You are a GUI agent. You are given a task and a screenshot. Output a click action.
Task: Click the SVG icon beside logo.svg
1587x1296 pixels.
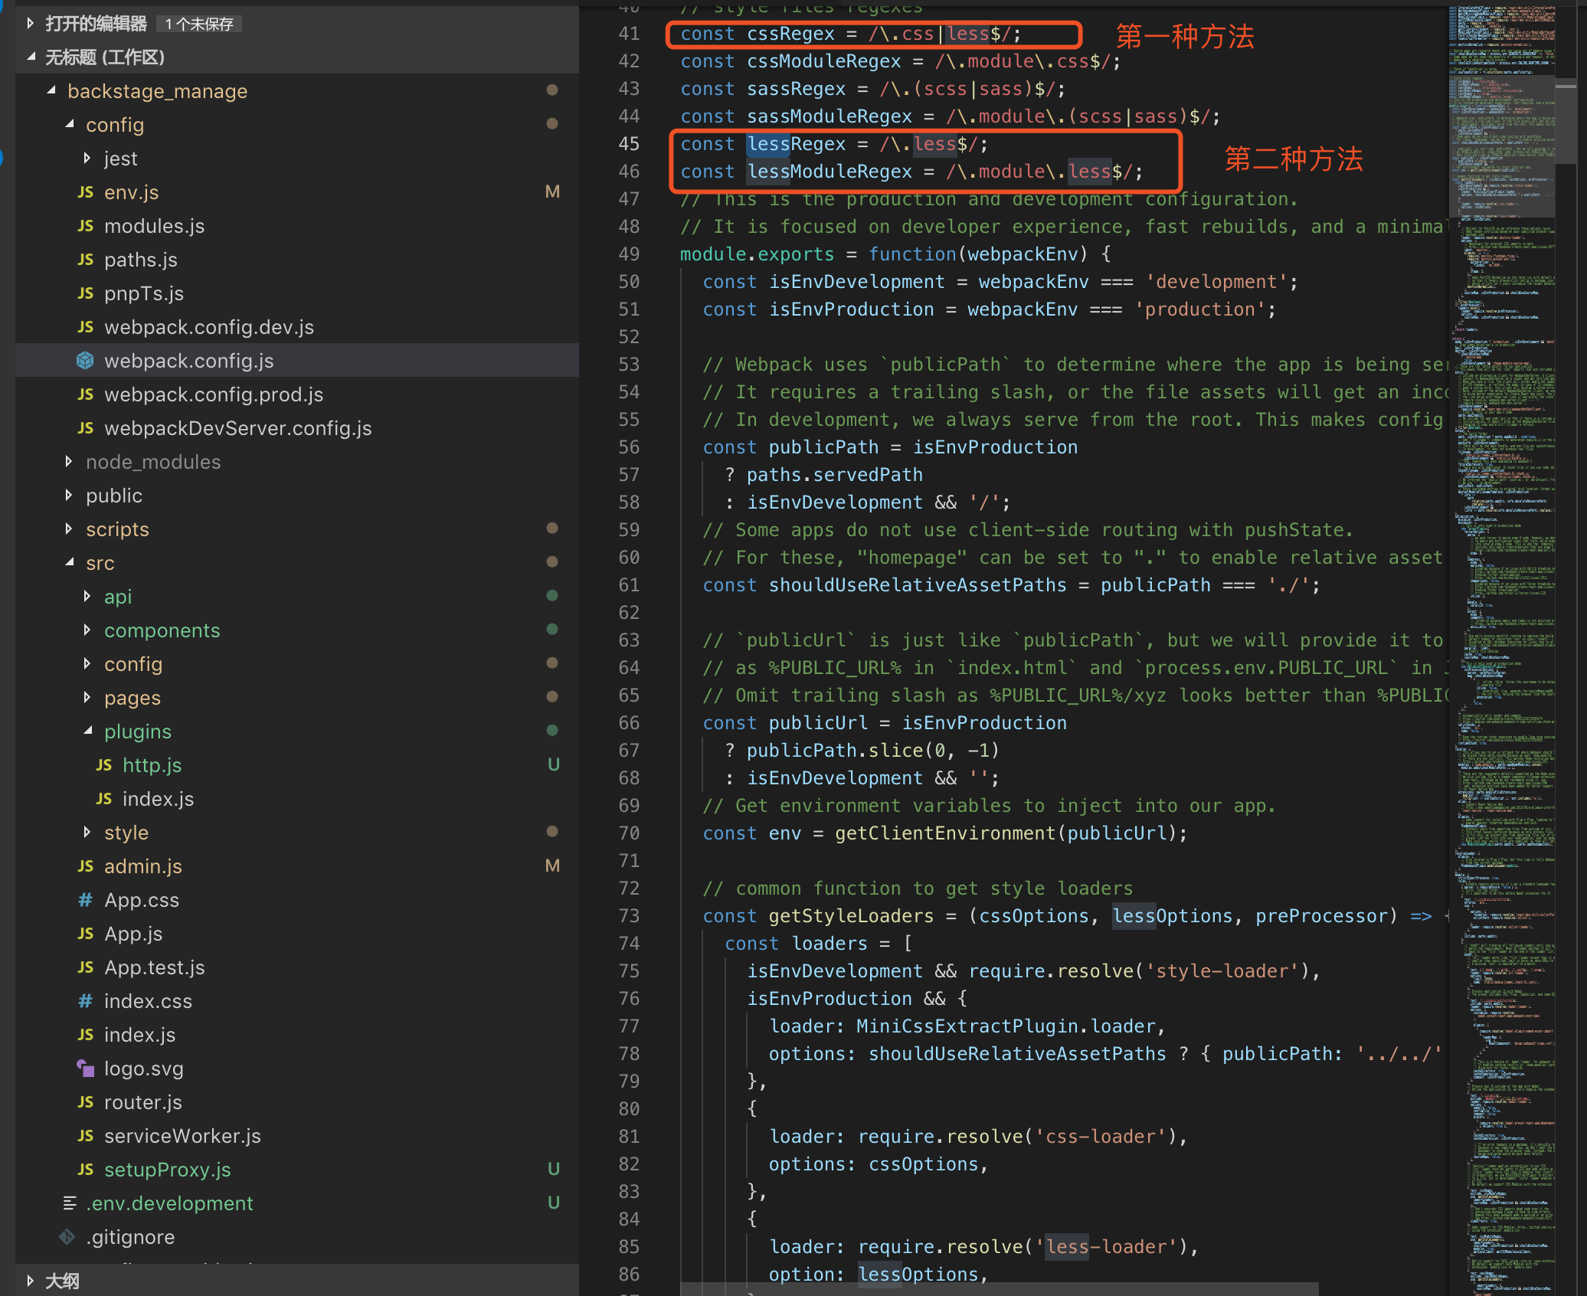[x=85, y=1069]
